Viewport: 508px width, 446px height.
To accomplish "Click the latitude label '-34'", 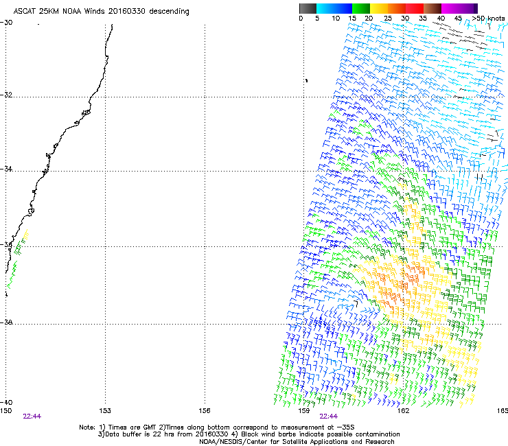I will pyautogui.click(x=6, y=169).
